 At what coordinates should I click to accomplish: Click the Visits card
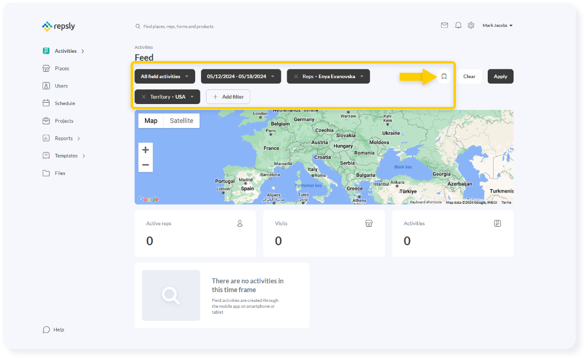[324, 234]
